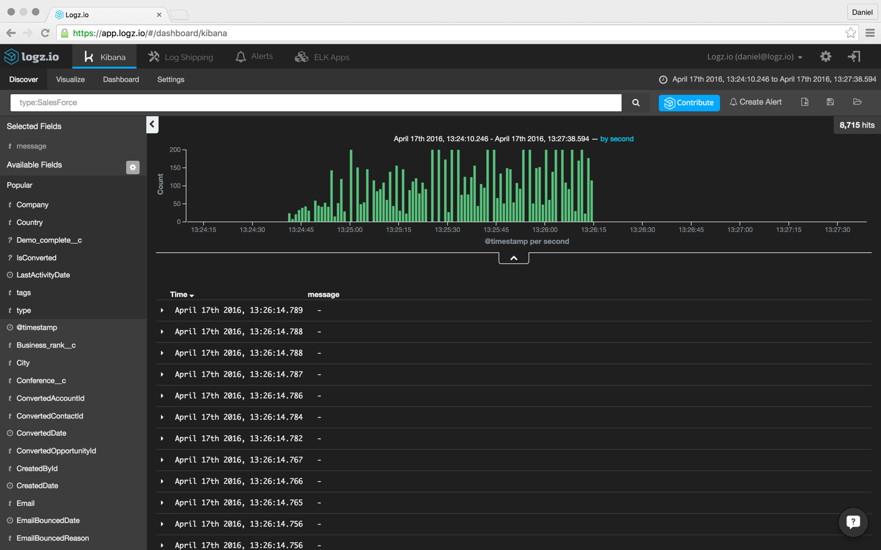
Task: Collapse the histogram with up chevron
Action: coord(514,258)
